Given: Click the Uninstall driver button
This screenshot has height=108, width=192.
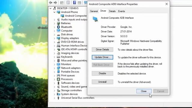Looking at the screenshot, I should click(x=102, y=82).
